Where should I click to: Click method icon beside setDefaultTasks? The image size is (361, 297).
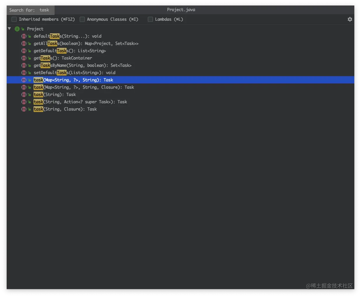pyautogui.click(x=24, y=73)
